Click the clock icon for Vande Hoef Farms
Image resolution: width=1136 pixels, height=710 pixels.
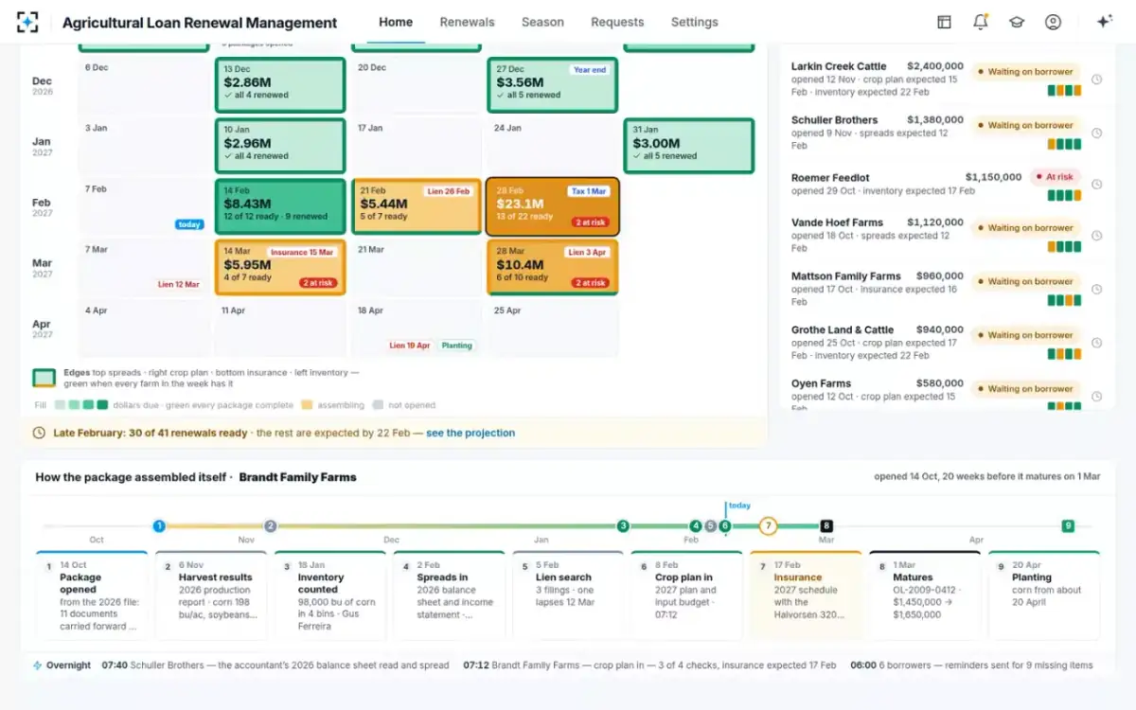click(x=1097, y=236)
